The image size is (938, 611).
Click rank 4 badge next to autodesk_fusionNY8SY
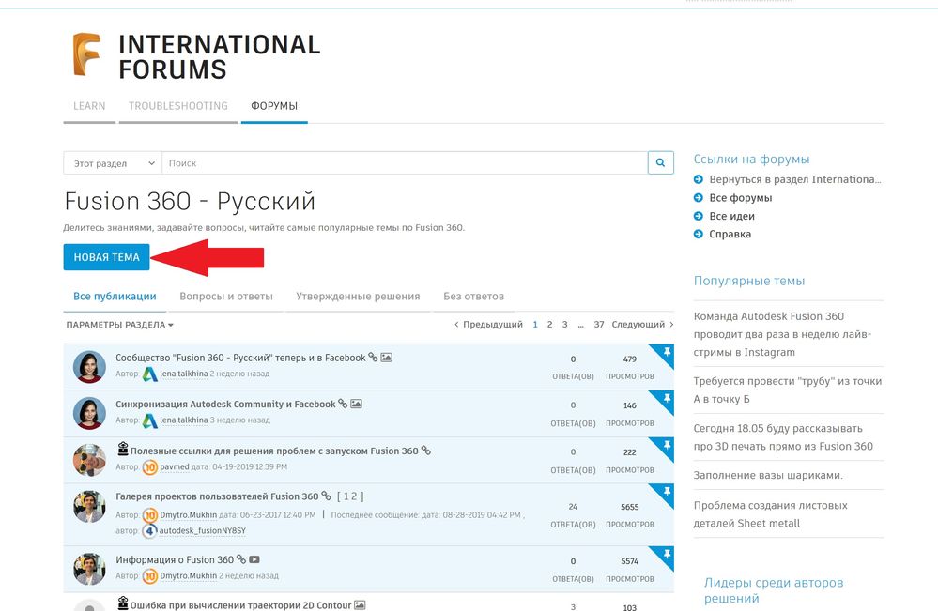point(149,531)
